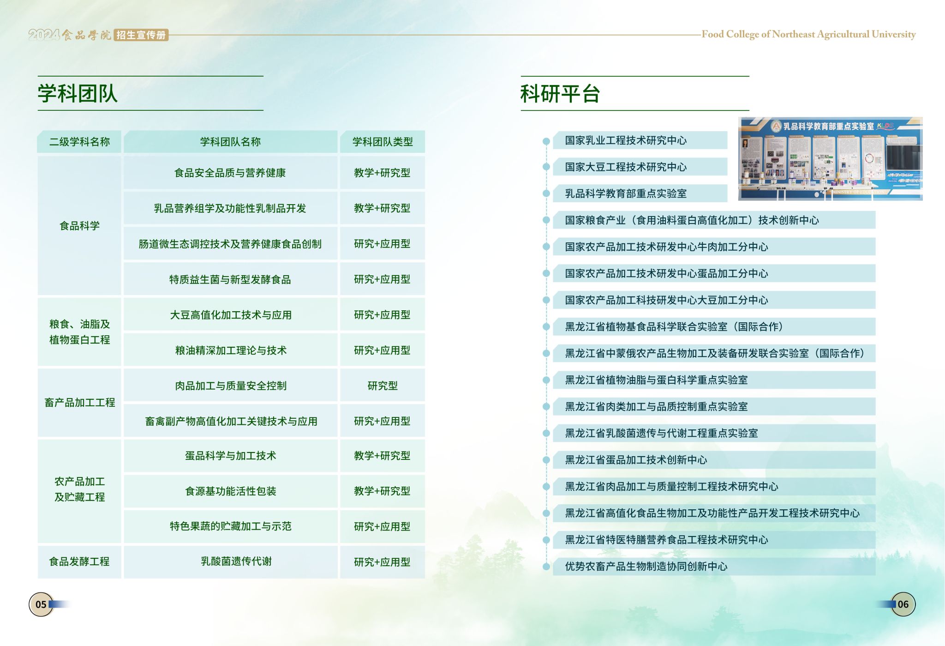
Task: Select the 学科团队类型 column header
Action: click(x=382, y=142)
